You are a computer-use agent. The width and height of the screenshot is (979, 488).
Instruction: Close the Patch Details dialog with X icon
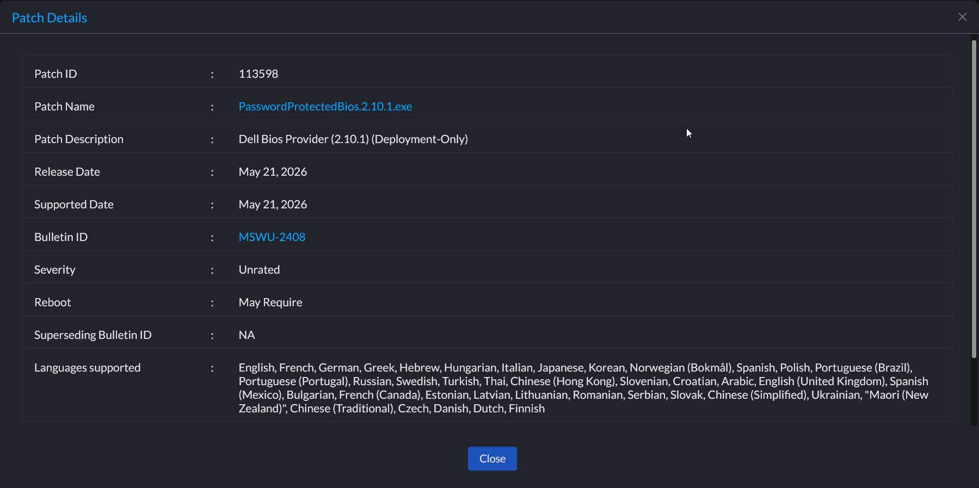[962, 17]
